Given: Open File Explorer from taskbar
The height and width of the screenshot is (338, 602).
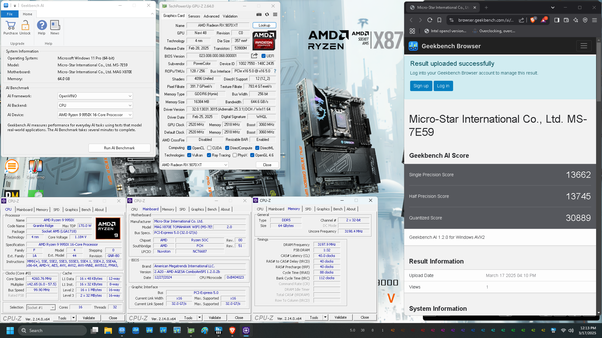Looking at the screenshot, I should tap(108, 330).
